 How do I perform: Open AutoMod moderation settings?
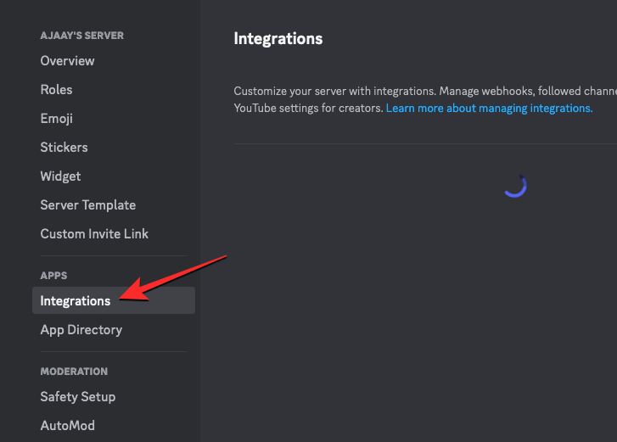coord(67,426)
